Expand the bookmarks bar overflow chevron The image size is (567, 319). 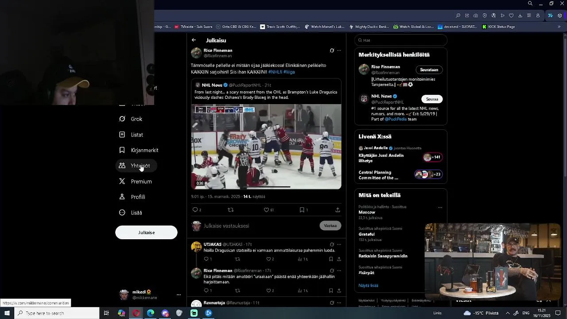[x=559, y=27]
